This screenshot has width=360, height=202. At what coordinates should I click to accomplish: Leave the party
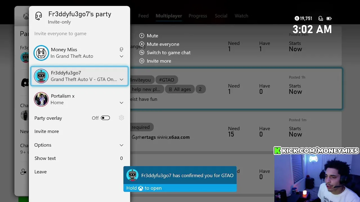tap(40, 172)
